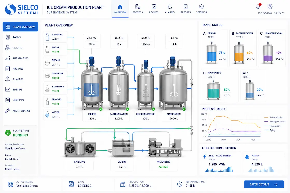
Task: Click the 12 h maturation readout
Action: point(174,44)
